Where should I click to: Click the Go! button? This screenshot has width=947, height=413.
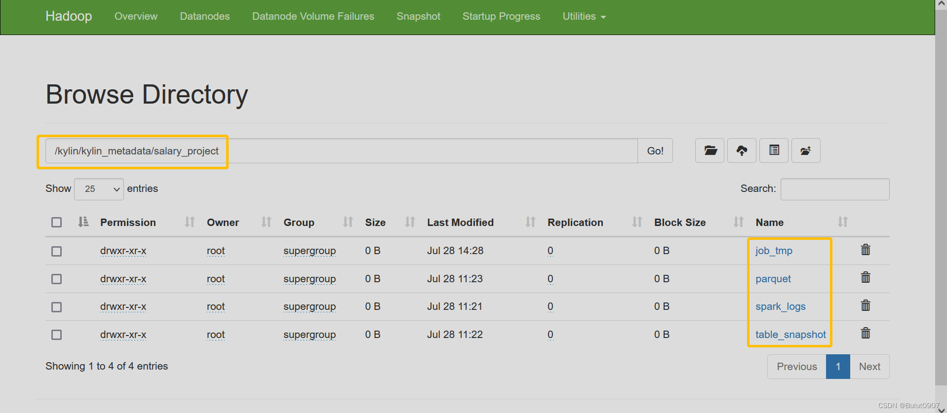[655, 150]
